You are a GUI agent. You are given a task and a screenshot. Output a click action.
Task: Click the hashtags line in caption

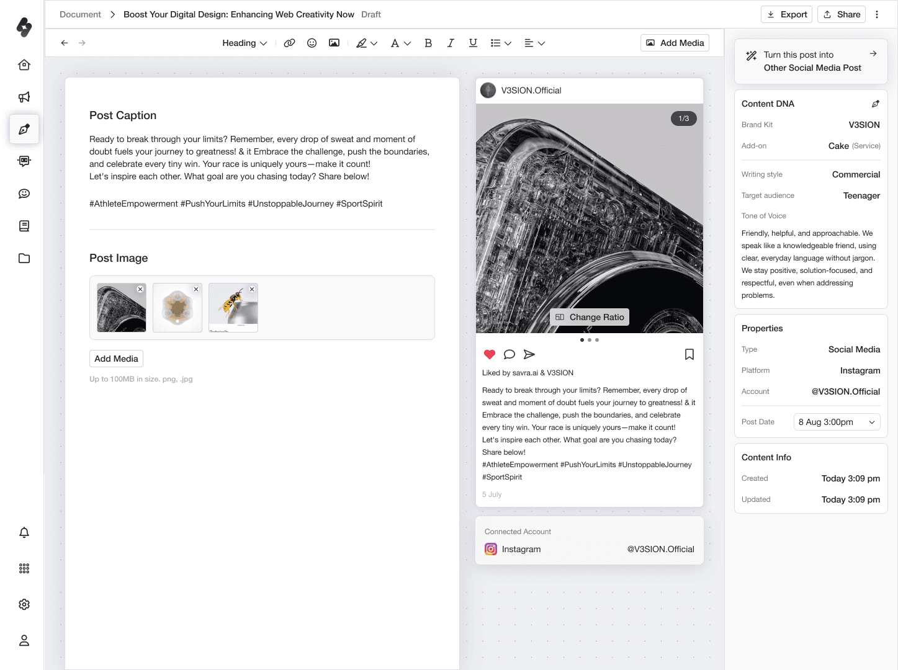[236, 203]
